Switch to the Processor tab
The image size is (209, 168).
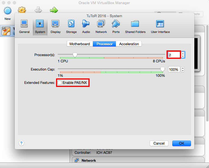coord(104,44)
